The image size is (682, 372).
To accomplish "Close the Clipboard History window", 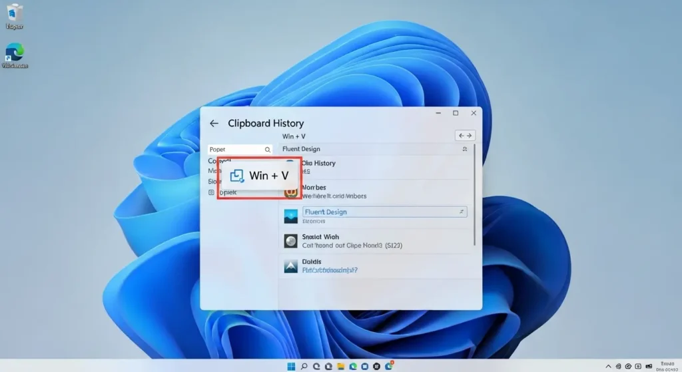I will click(x=474, y=113).
